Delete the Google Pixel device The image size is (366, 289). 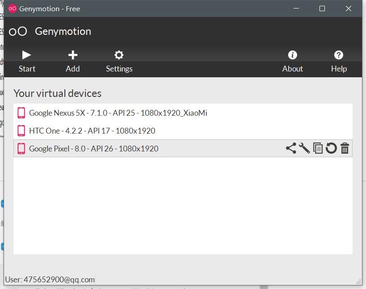(345, 148)
